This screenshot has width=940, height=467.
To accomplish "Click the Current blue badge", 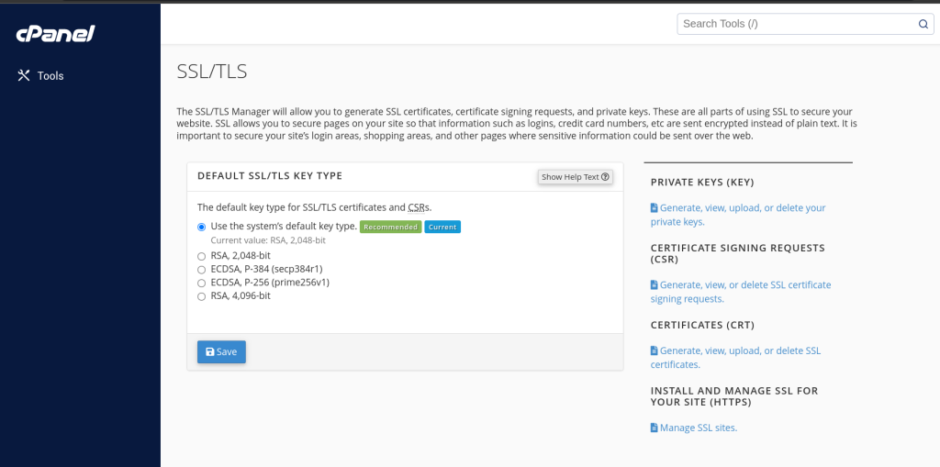I will point(442,228).
